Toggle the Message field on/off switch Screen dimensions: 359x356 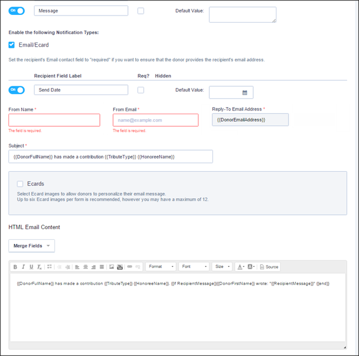tap(17, 11)
